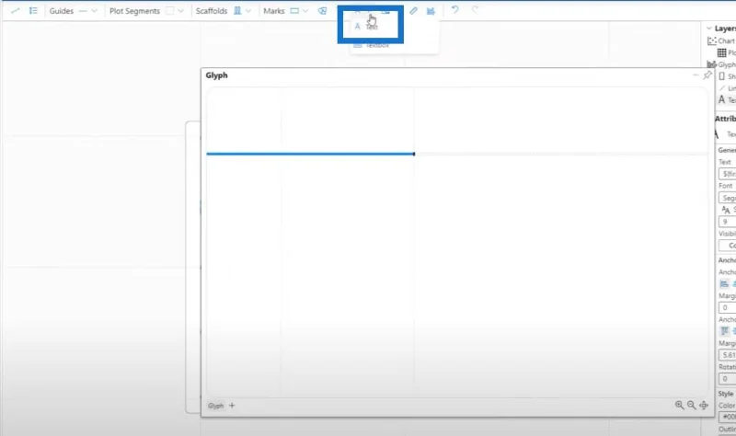Select the Scaffolds stack icon
This screenshot has height=436, width=736.
coord(237,11)
